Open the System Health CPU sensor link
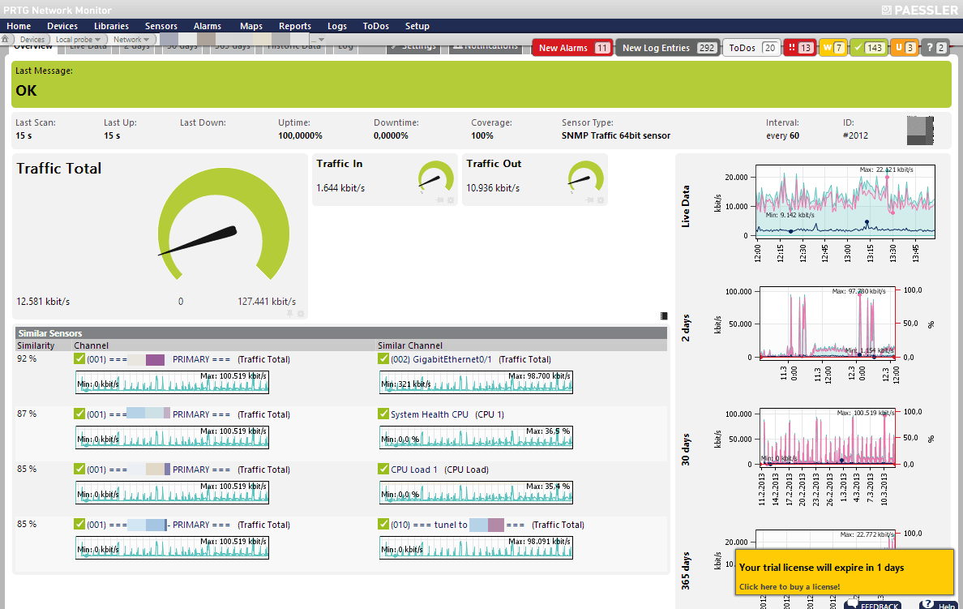963x609 pixels. 430,414
